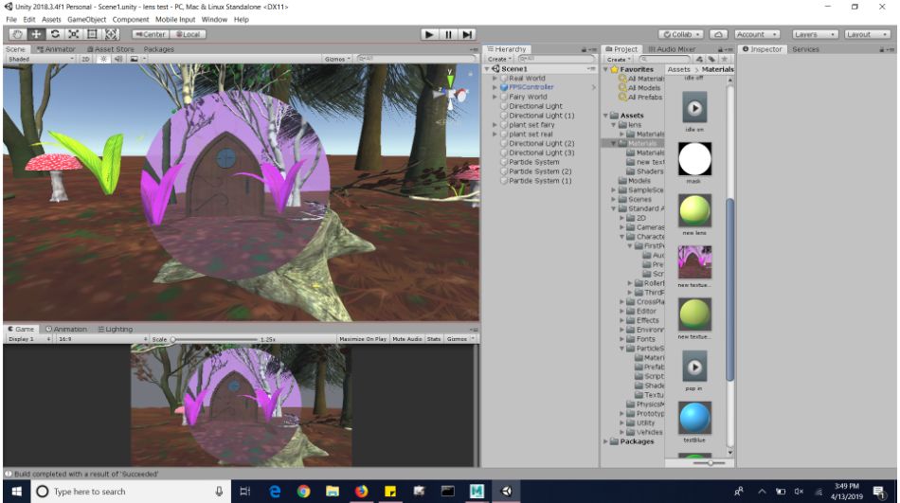Select the Move tool

coord(36,34)
